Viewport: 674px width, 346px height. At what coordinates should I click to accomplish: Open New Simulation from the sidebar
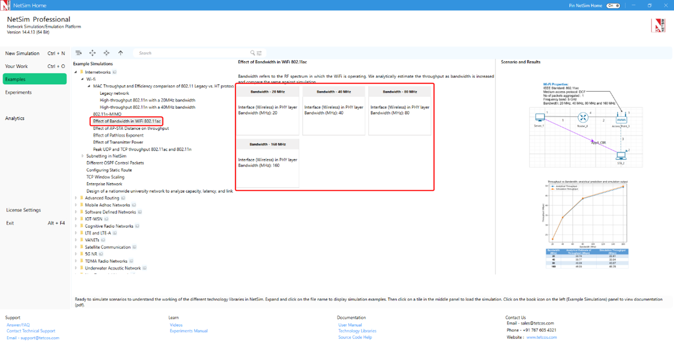(x=22, y=54)
